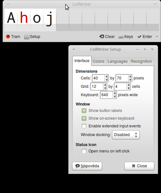Switch to the Colors tab
The width and height of the screenshot is (161, 193).
click(x=99, y=61)
